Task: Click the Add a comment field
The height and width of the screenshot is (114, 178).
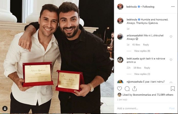Action: [142, 108]
